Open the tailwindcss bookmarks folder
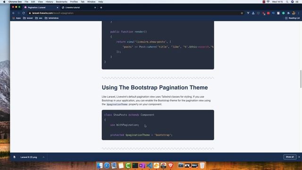The height and width of the screenshot is (170, 302). point(51,18)
